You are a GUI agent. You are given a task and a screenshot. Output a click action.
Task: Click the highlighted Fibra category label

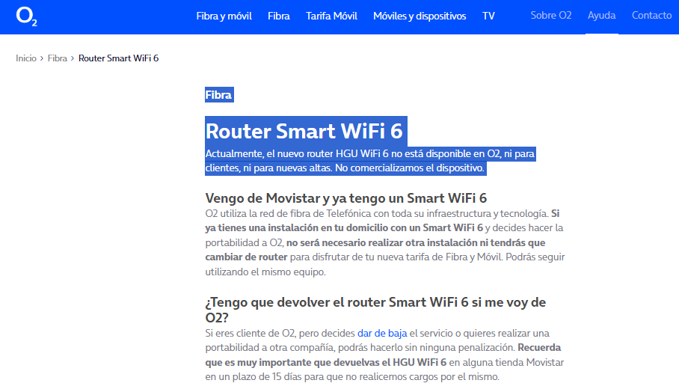(x=218, y=95)
